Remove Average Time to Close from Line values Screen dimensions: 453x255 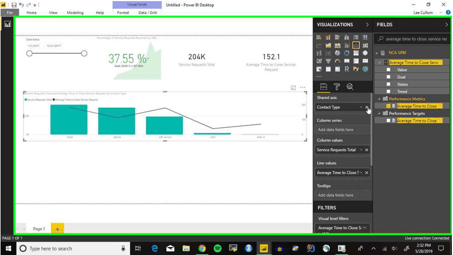[366, 173]
